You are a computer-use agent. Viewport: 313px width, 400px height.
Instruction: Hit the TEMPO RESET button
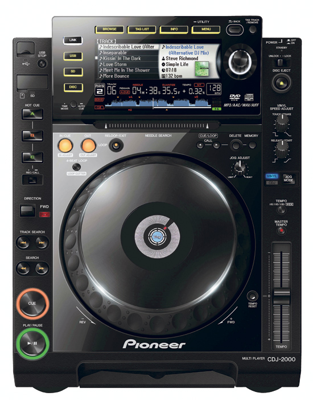pos(252,296)
